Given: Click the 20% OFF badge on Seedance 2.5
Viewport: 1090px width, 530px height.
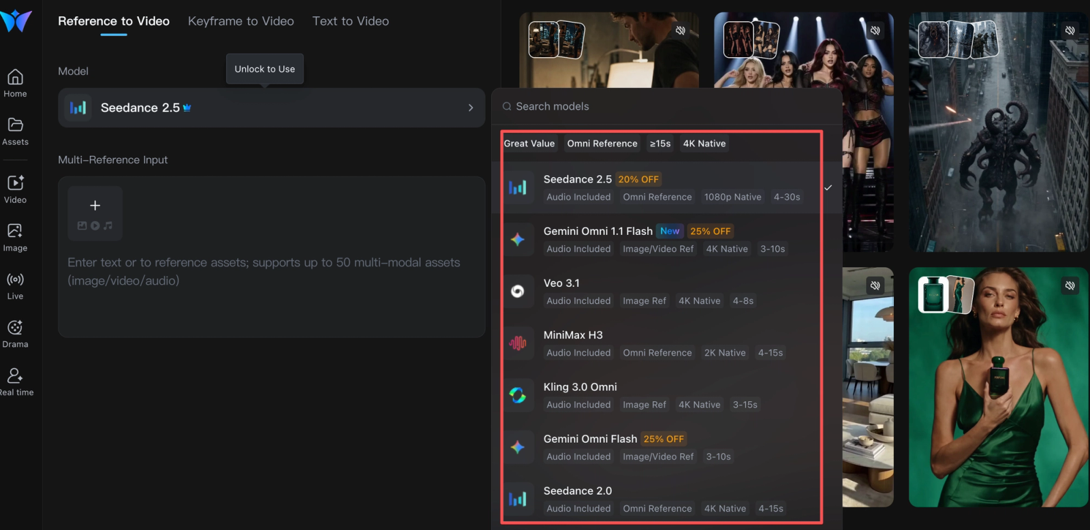Looking at the screenshot, I should pos(638,179).
